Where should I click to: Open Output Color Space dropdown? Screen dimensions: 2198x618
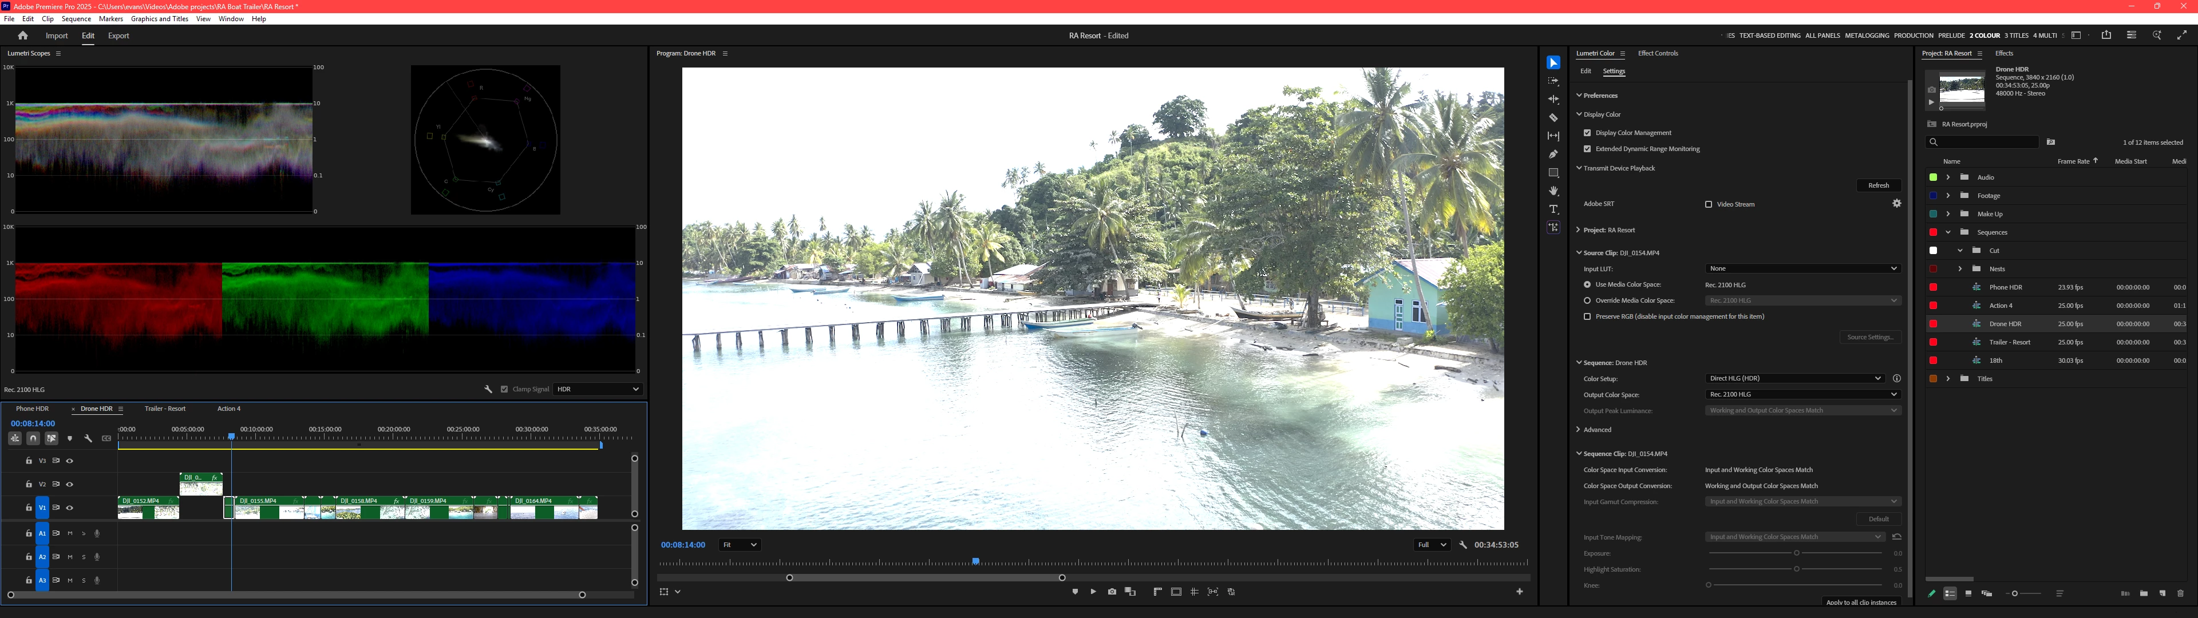click(1802, 394)
